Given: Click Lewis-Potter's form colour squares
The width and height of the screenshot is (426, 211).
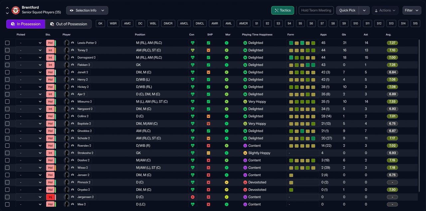Looking at the screenshot, I should 302,43.
